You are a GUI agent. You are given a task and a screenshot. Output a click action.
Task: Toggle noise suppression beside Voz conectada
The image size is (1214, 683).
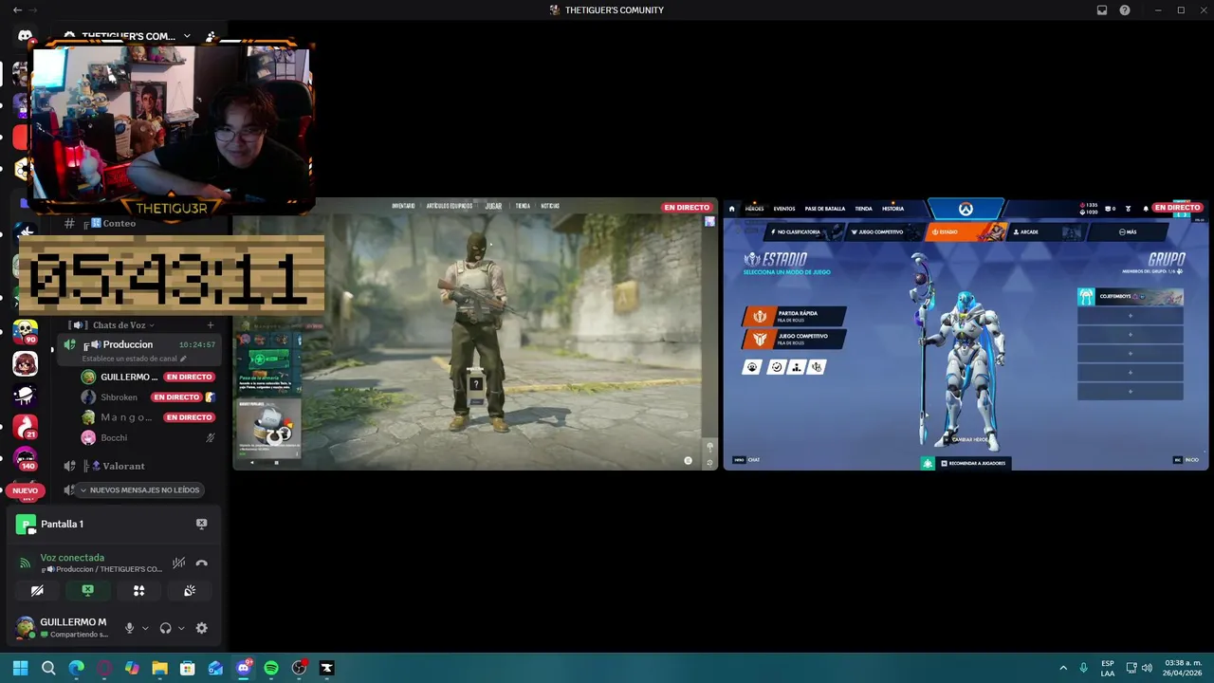tap(178, 563)
